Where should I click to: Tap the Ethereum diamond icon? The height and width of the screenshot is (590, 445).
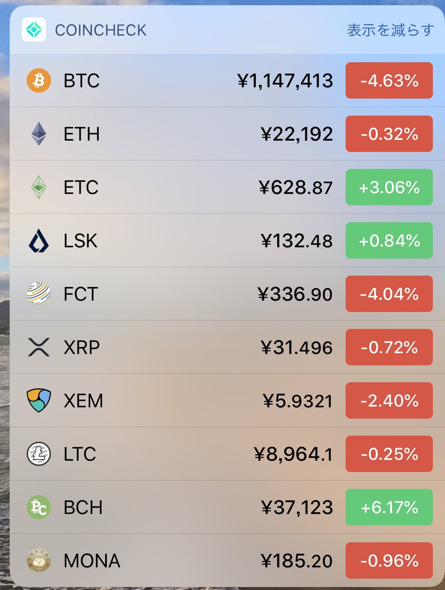pos(38,134)
